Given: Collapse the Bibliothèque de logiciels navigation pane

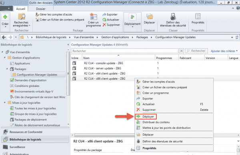Looking at the screenshot, I should coord(68,45).
